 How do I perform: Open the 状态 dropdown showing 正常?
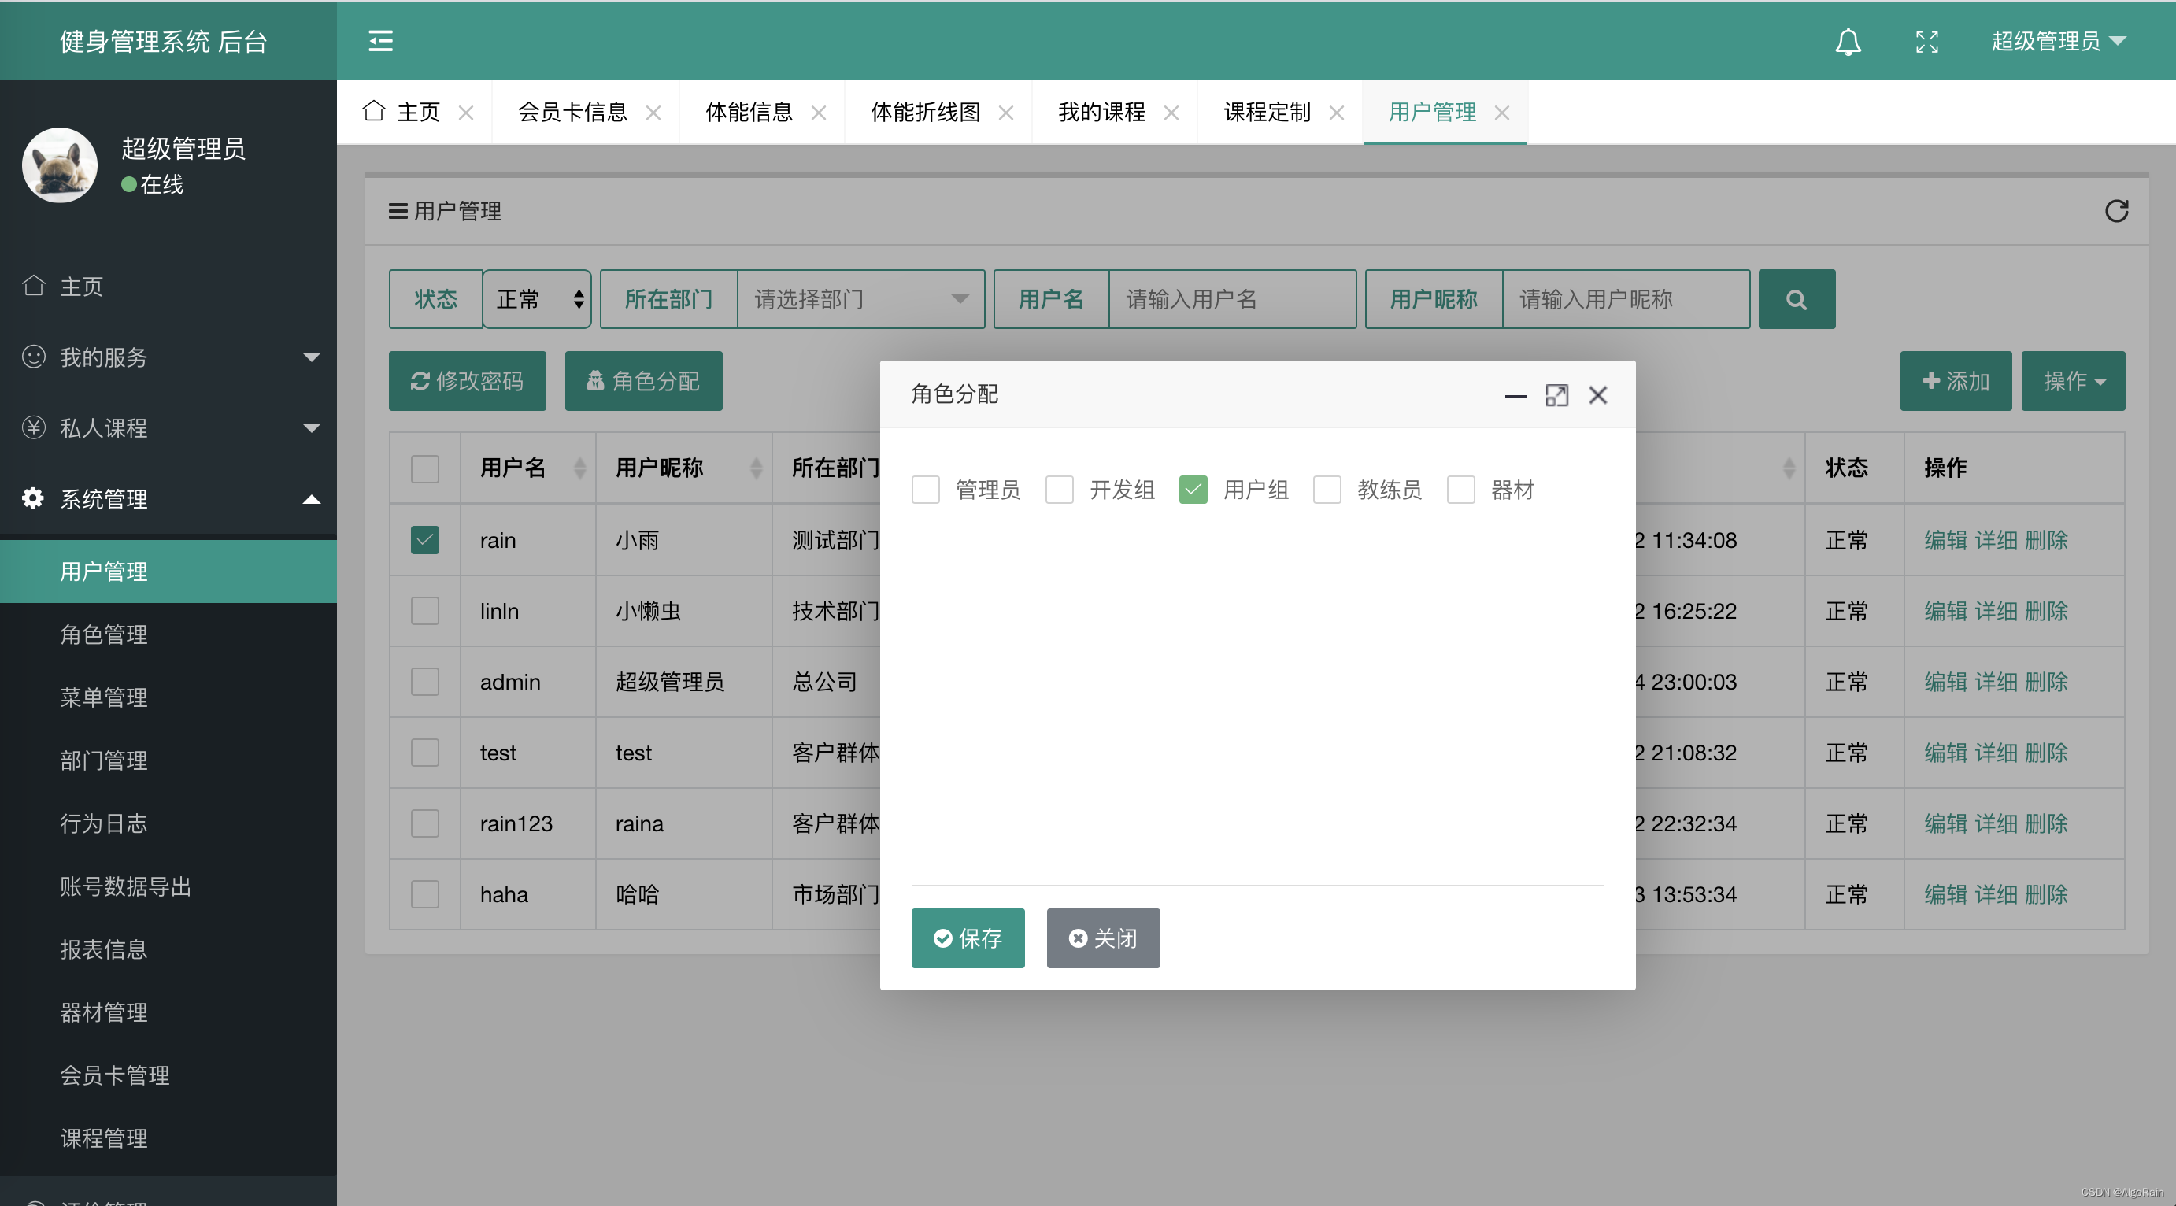(x=535, y=298)
